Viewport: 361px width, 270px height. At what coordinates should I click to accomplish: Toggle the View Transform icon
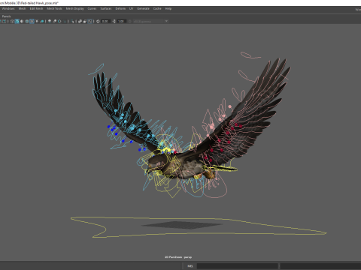[130, 21]
